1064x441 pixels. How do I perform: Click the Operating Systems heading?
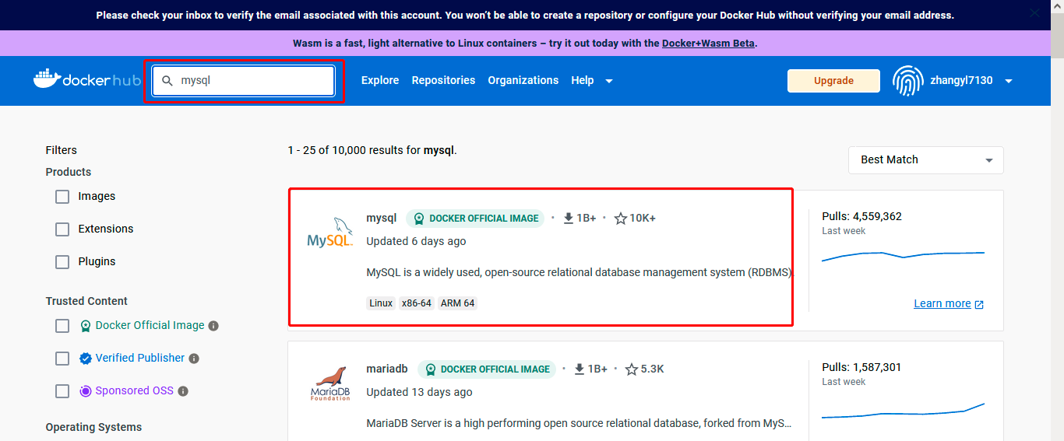click(93, 428)
